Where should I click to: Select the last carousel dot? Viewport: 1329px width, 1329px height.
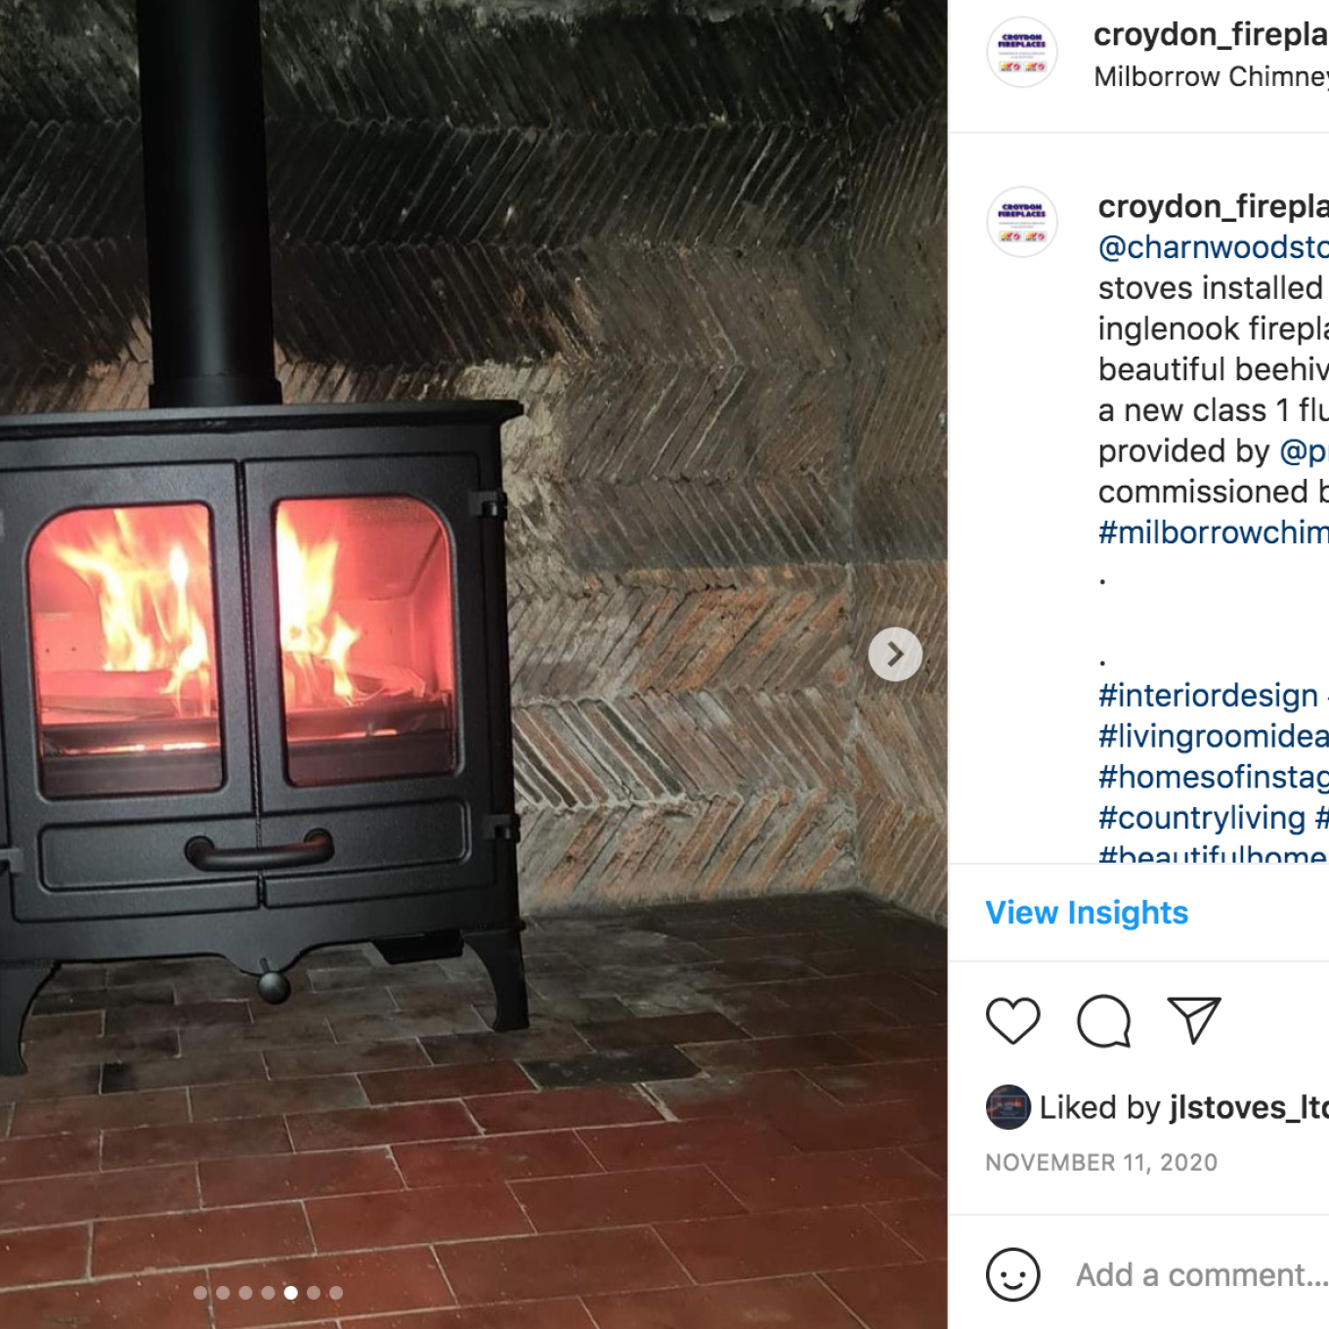point(336,1293)
